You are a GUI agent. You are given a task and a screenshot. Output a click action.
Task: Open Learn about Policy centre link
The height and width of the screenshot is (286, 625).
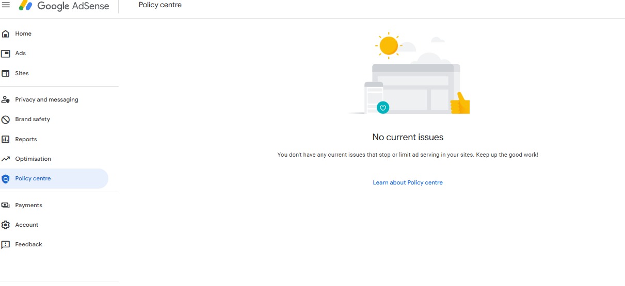408,182
